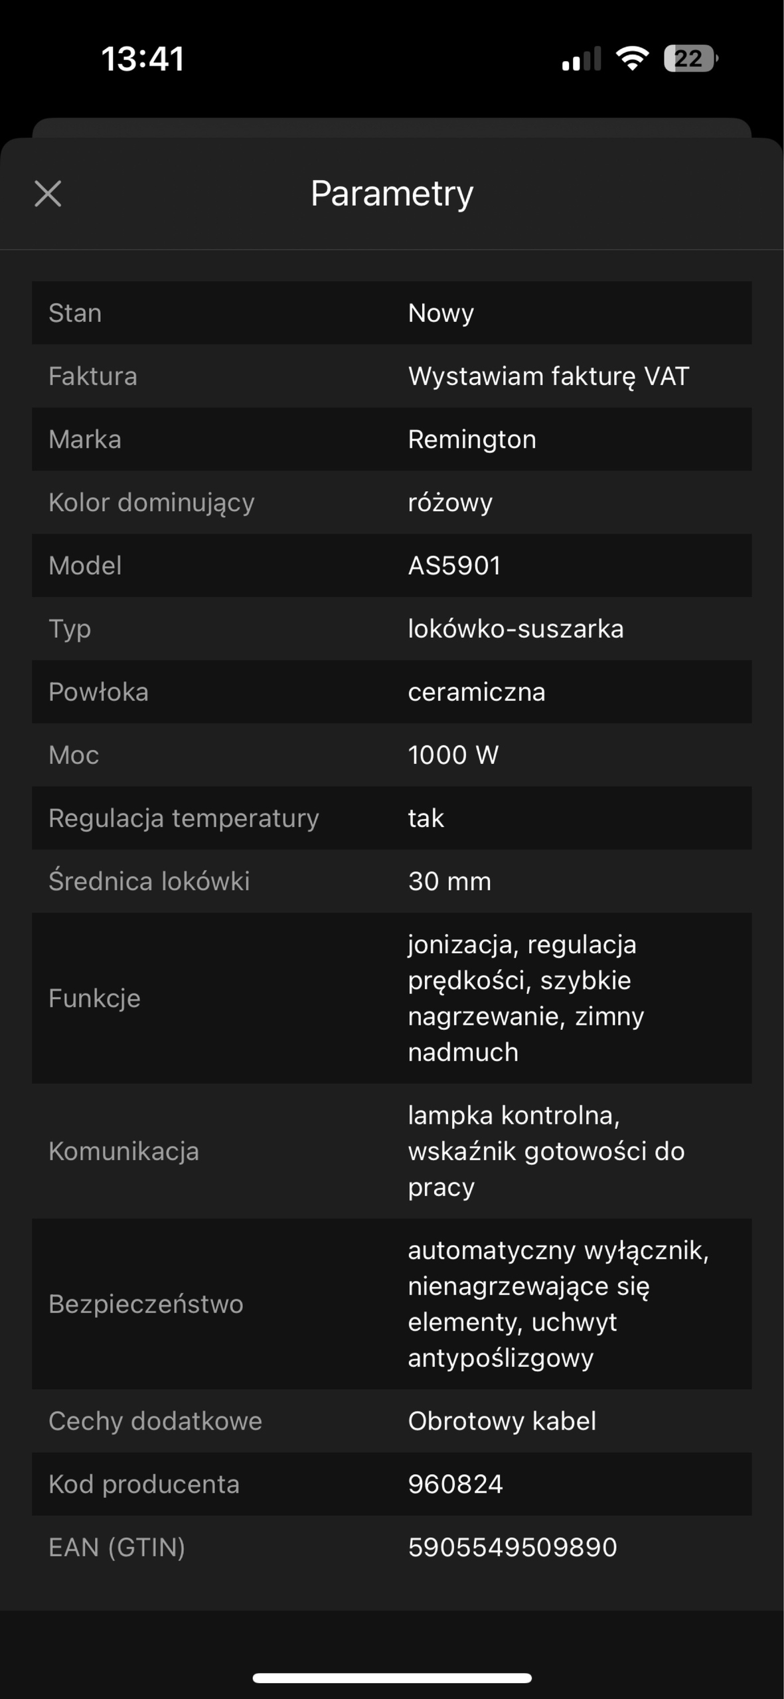Close the Parametry sheet with X
The image size is (784, 1699).
(x=48, y=194)
